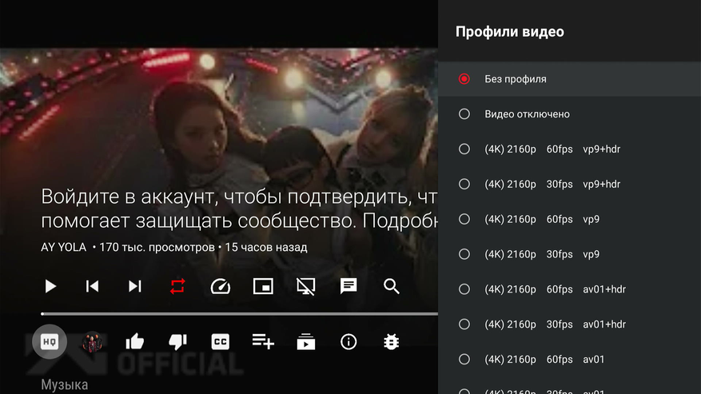
Task: Click the 'Профили видео' panel title
Action: pyautogui.click(x=510, y=32)
